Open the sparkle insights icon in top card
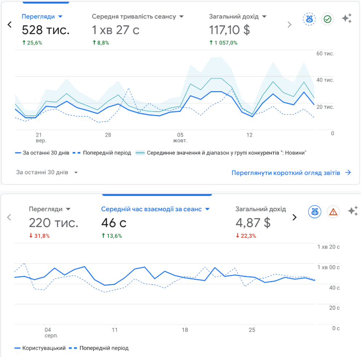This screenshot has width=361, height=357. point(347,19)
